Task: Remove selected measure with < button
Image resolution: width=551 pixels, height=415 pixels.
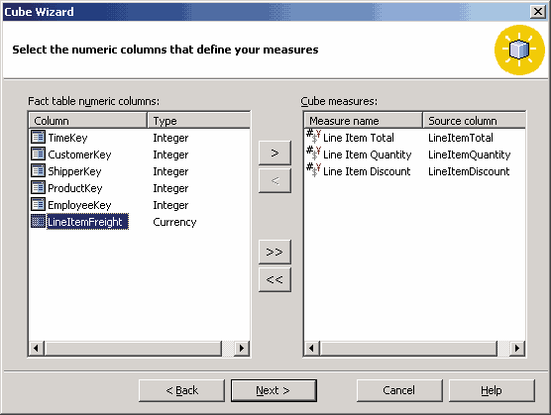Action: tap(275, 181)
